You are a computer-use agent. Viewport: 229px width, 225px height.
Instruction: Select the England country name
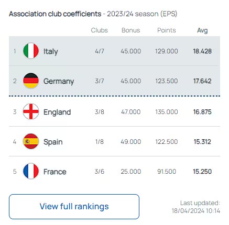point(57,112)
